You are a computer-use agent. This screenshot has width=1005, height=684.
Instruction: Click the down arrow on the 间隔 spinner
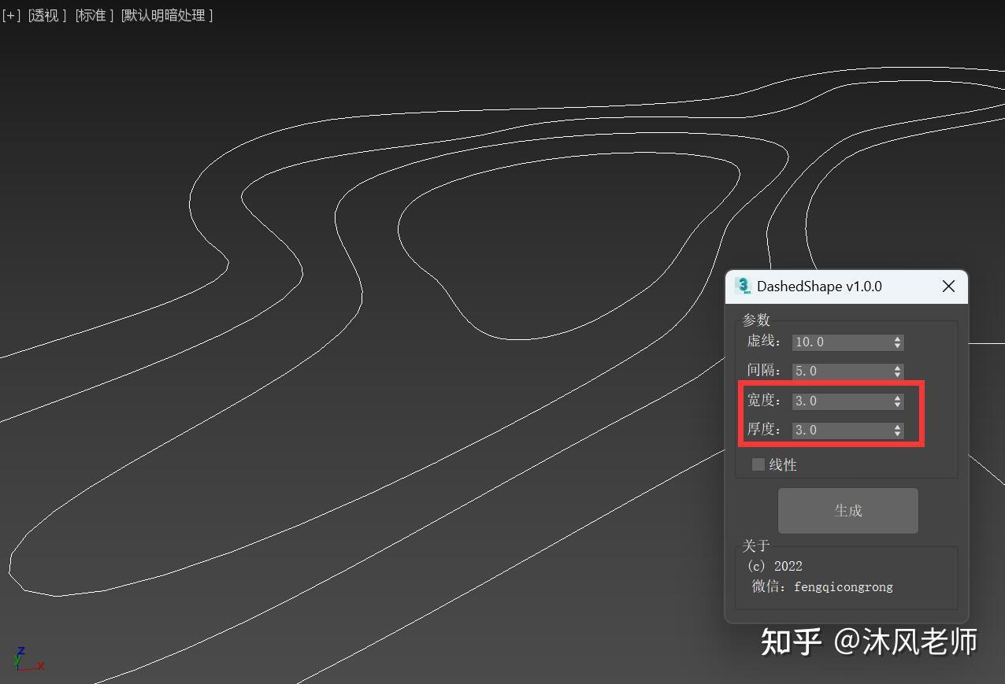click(896, 375)
